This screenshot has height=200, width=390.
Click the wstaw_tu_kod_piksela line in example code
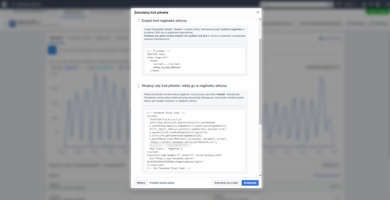[167, 67]
